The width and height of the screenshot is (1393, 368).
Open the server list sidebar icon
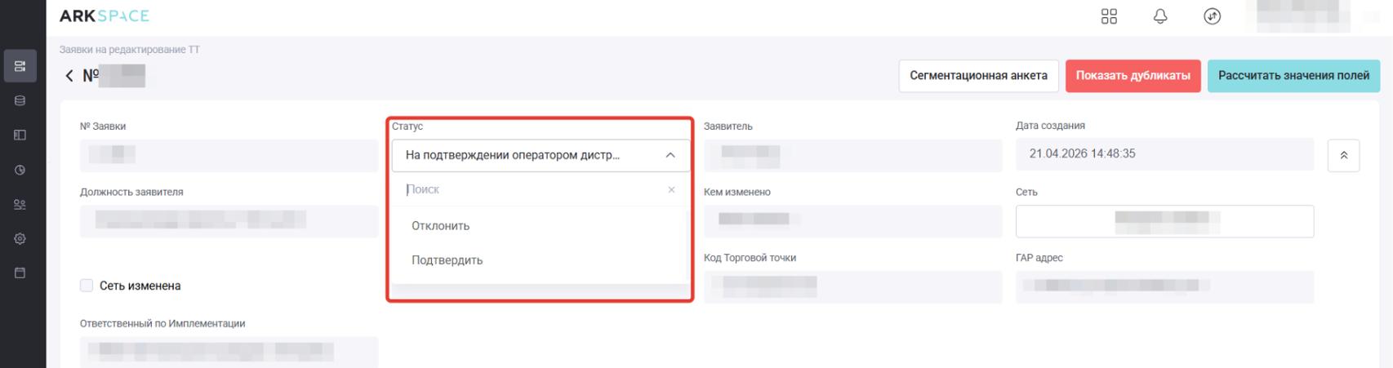[20, 66]
